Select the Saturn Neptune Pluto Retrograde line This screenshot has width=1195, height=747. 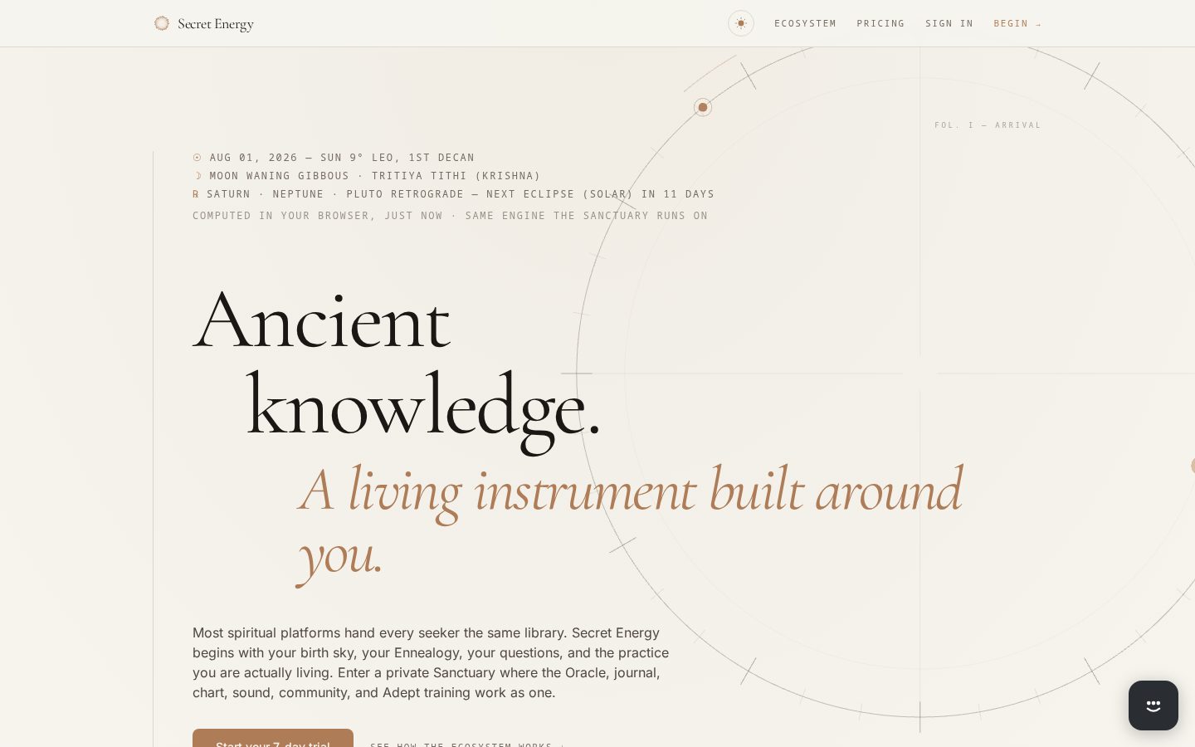click(x=461, y=194)
